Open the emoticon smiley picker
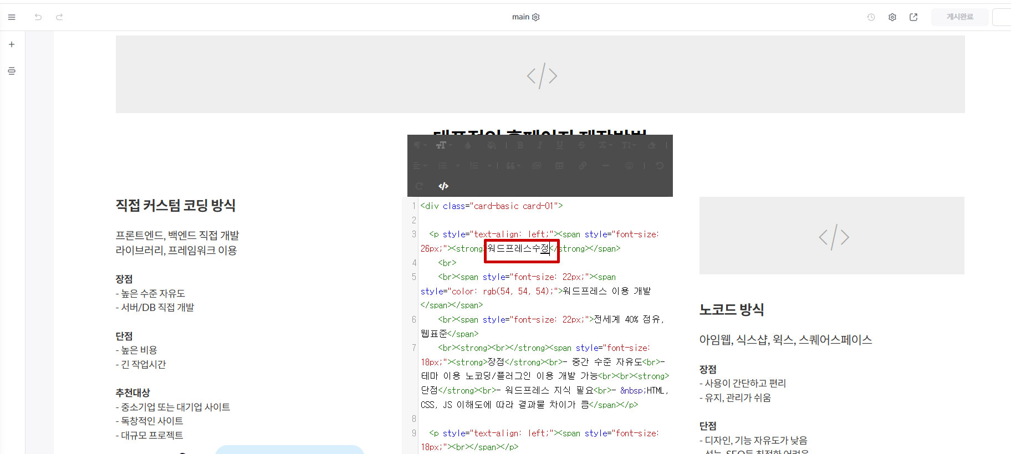Image resolution: width=1011 pixels, height=454 pixels. [629, 166]
